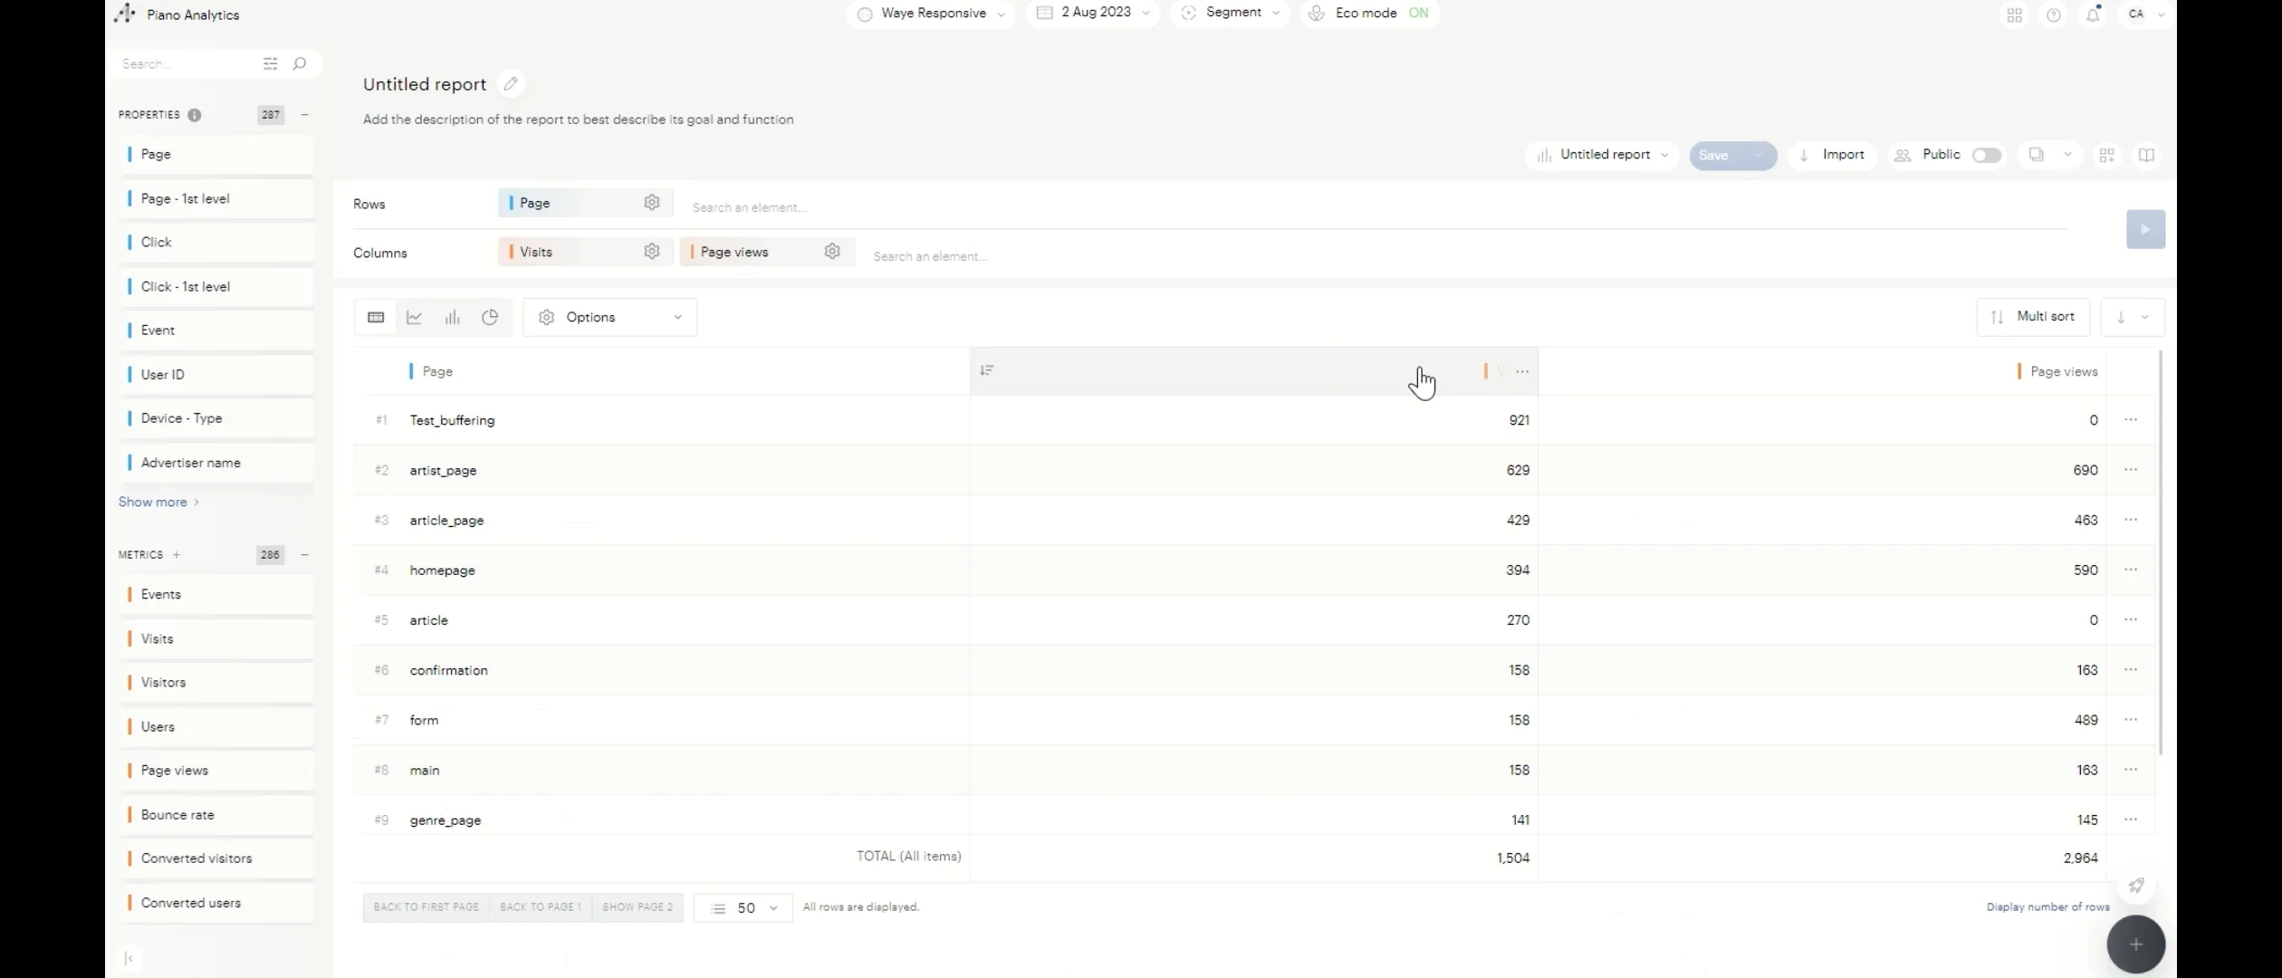
Task: Click the Import button
Action: tap(1832, 155)
